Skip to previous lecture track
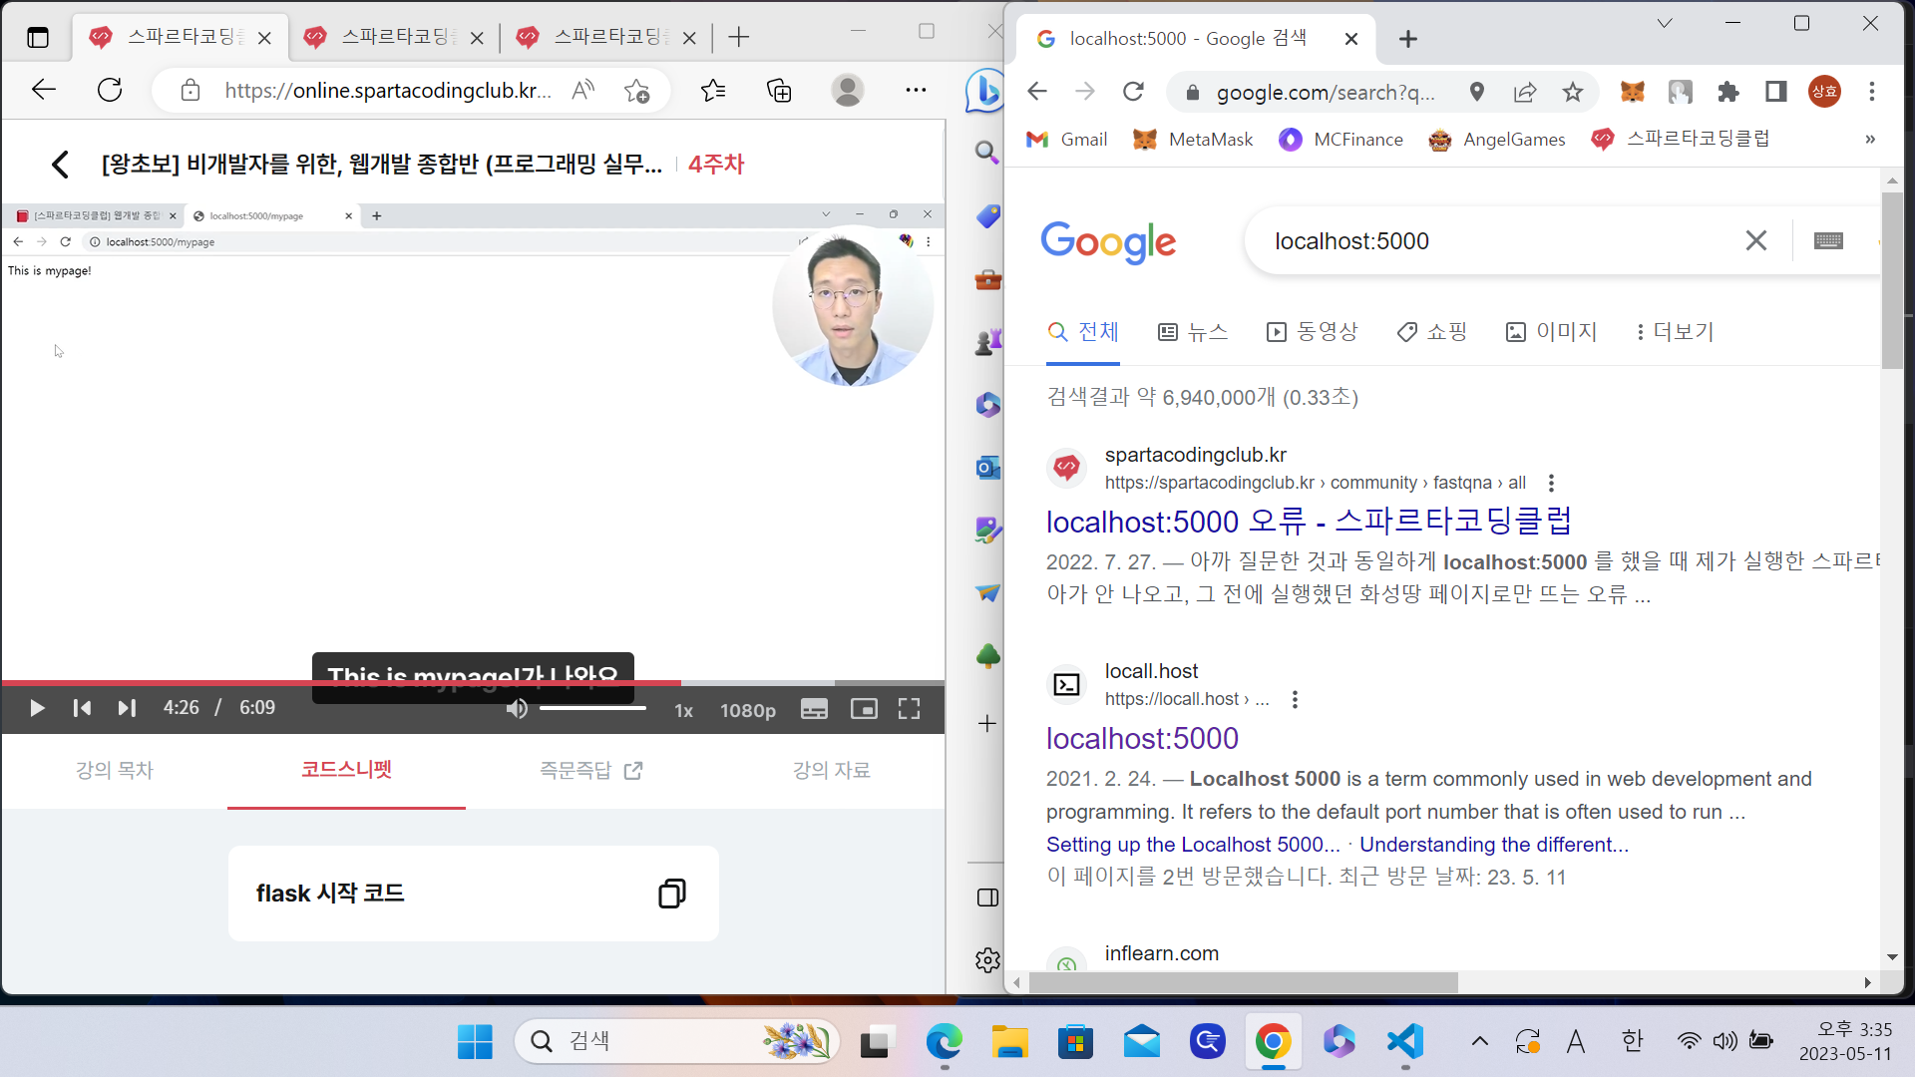This screenshot has width=1915, height=1077. point(83,708)
